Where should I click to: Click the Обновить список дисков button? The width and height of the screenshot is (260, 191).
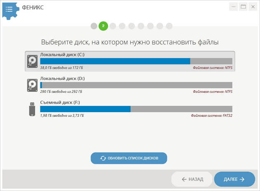129,158
